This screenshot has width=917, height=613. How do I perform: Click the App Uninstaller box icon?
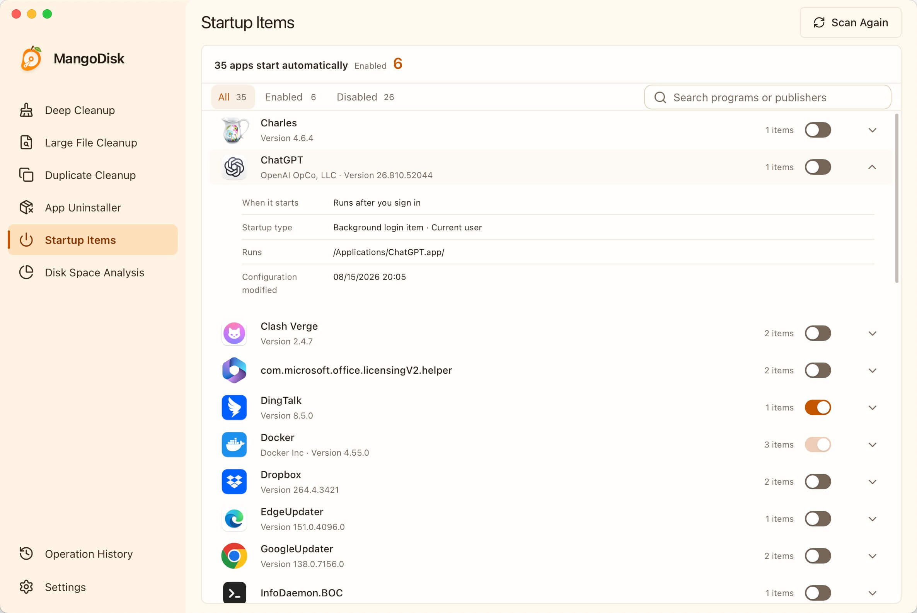26,208
